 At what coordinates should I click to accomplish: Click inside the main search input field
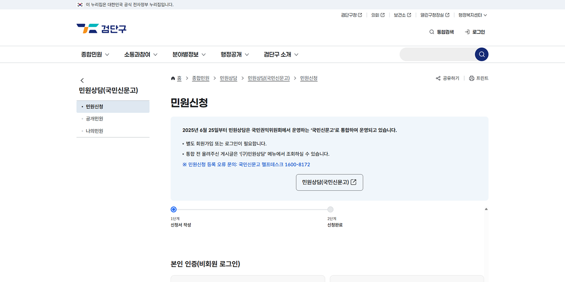point(437,54)
